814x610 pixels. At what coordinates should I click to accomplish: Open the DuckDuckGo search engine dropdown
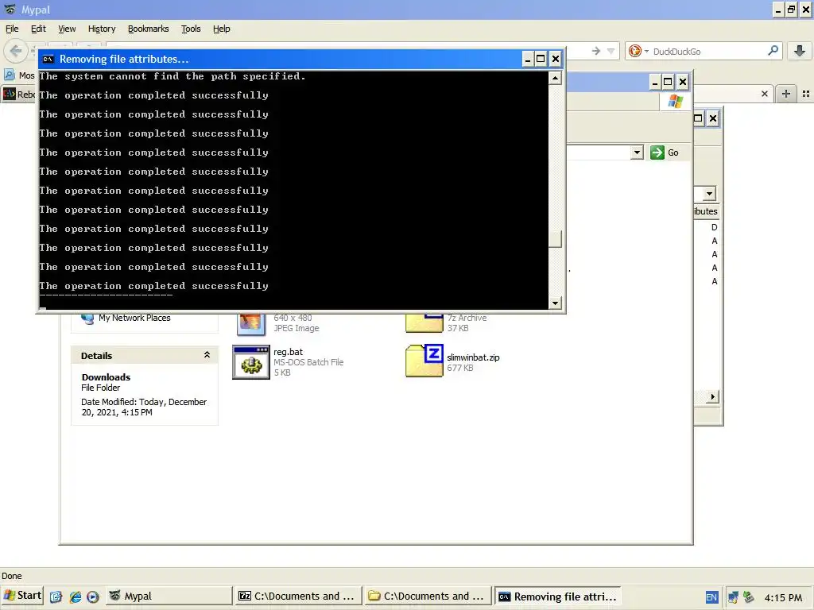(646, 51)
